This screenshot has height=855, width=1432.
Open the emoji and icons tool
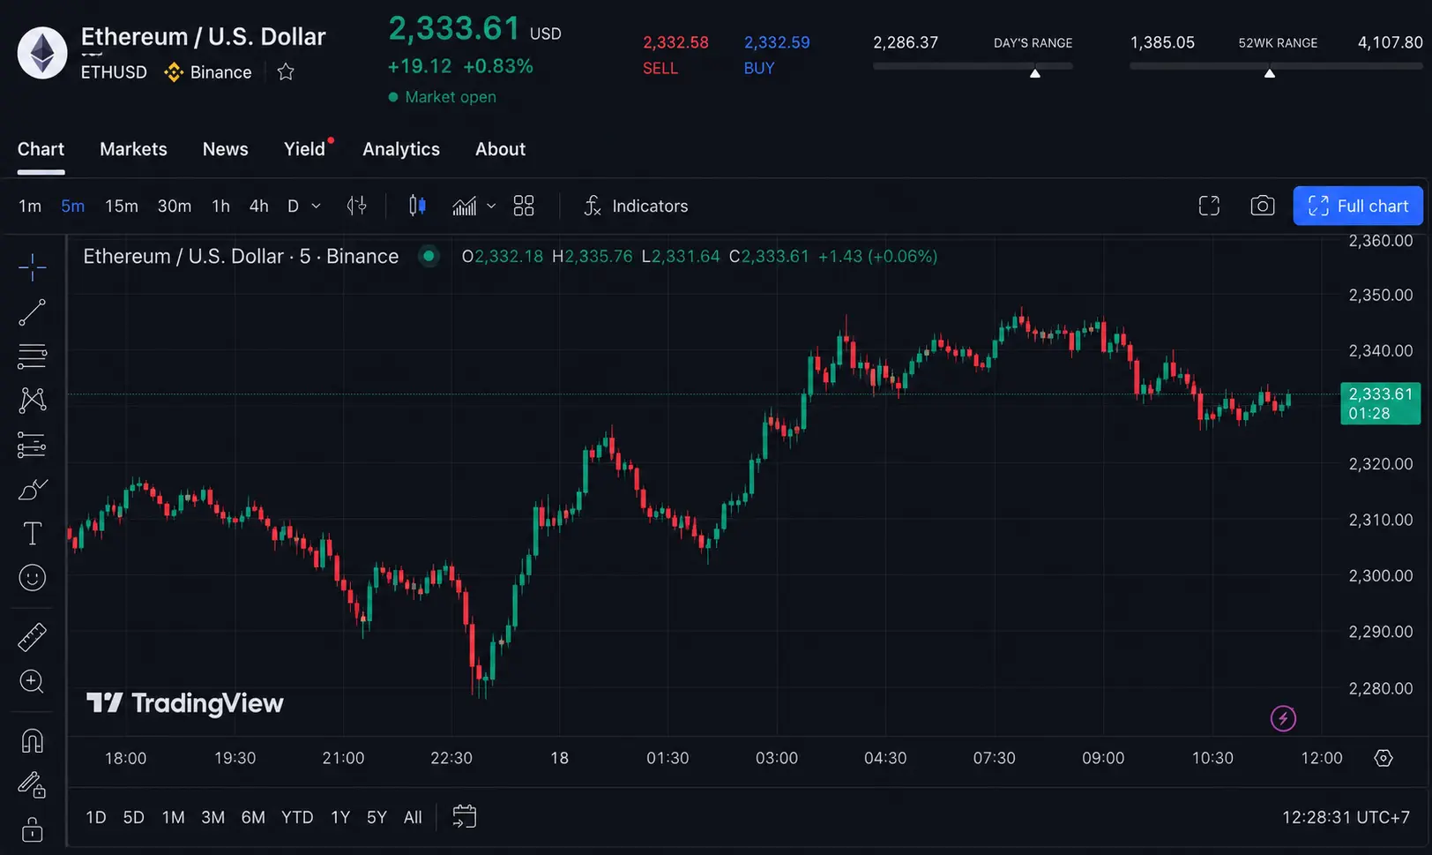(32, 578)
